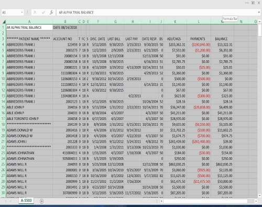Click the PATIENT NAME header cell
This screenshot has height=207, width=262.
point(29,39)
